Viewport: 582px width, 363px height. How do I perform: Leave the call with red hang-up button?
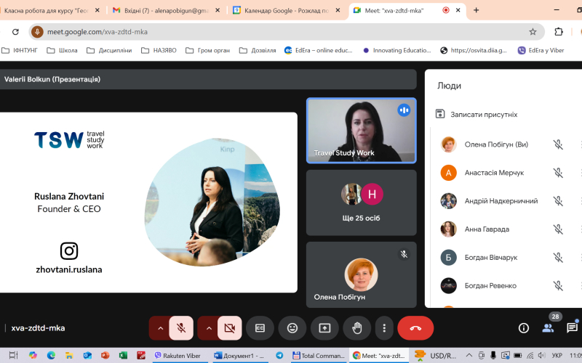[415, 328]
